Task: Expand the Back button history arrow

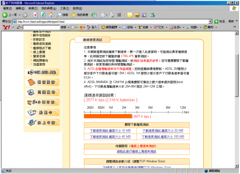Action: point(19,15)
